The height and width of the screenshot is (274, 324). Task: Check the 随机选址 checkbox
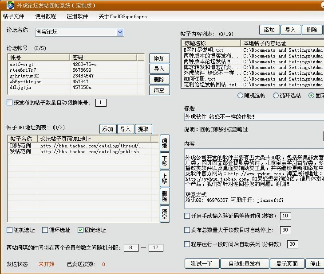[10, 230]
